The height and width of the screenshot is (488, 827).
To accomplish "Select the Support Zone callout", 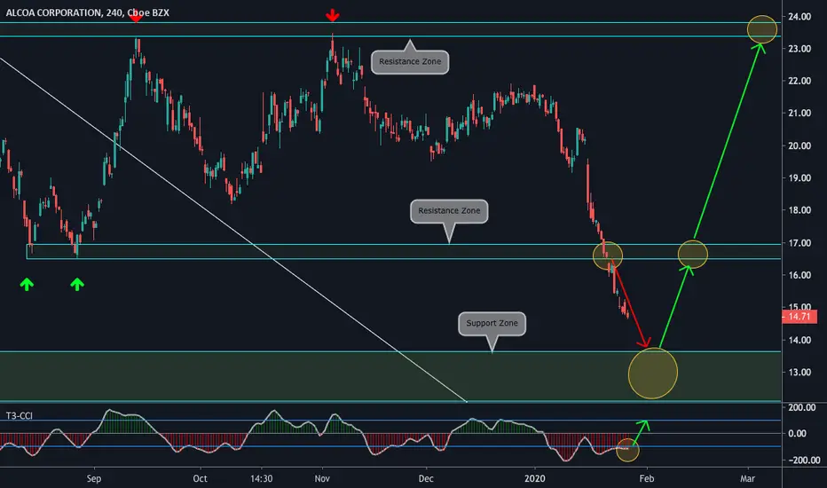I will (x=492, y=323).
